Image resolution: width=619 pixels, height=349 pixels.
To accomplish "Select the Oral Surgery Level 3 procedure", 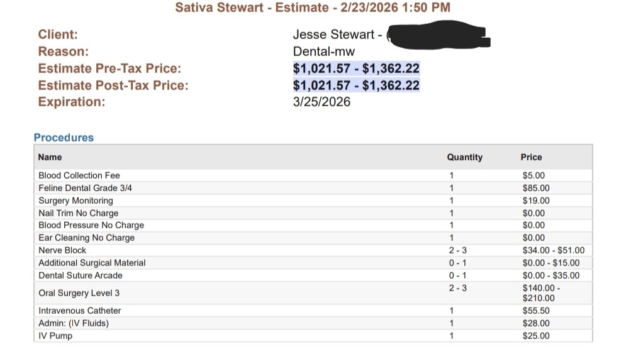I will click(79, 293).
